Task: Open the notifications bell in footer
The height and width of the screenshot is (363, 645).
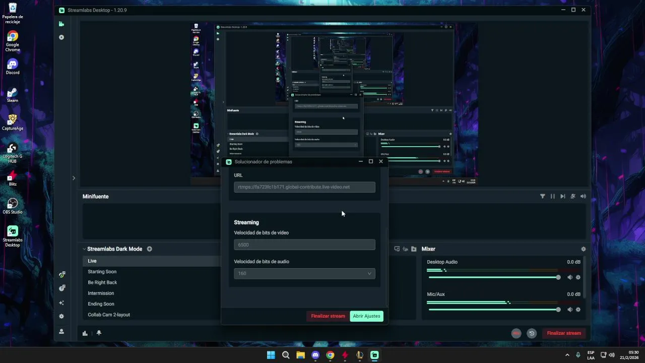Action: point(99,333)
